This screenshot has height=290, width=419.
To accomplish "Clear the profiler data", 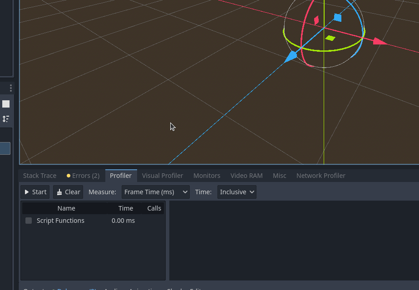I will (x=68, y=192).
